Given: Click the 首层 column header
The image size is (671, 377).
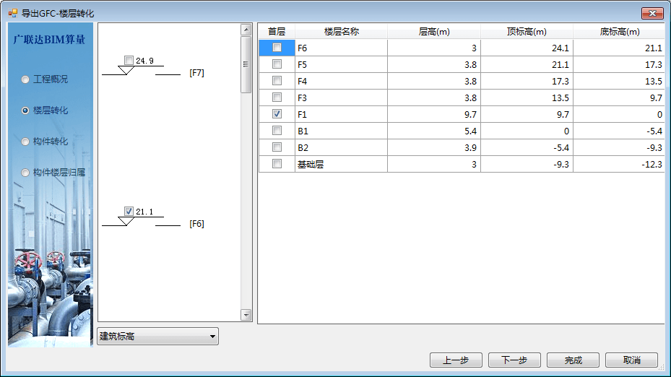Looking at the screenshot, I should pos(277,32).
